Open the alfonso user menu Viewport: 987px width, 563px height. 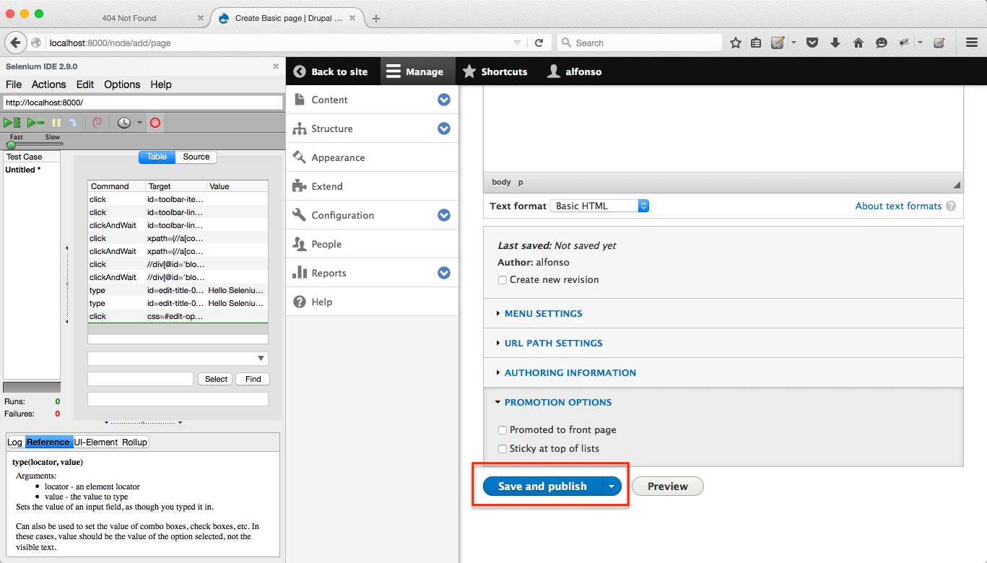click(574, 71)
